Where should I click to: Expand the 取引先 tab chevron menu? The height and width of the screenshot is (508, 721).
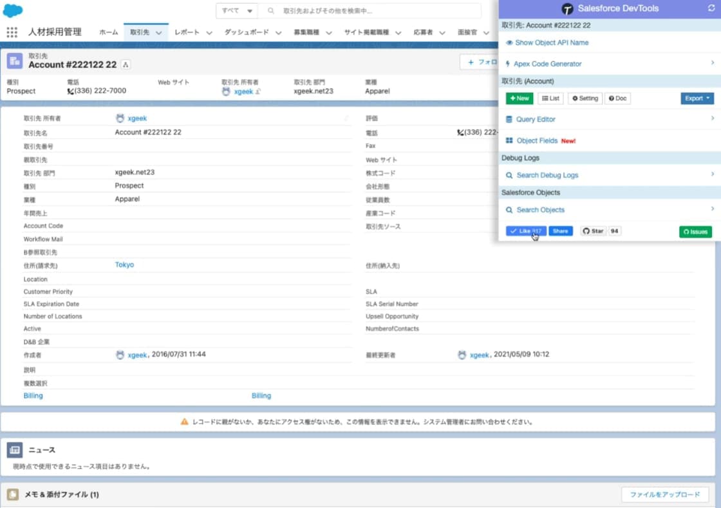[158, 33]
